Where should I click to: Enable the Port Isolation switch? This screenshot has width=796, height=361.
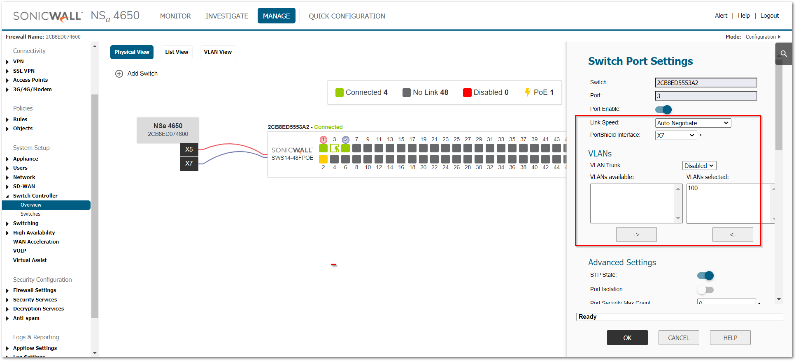(x=705, y=290)
